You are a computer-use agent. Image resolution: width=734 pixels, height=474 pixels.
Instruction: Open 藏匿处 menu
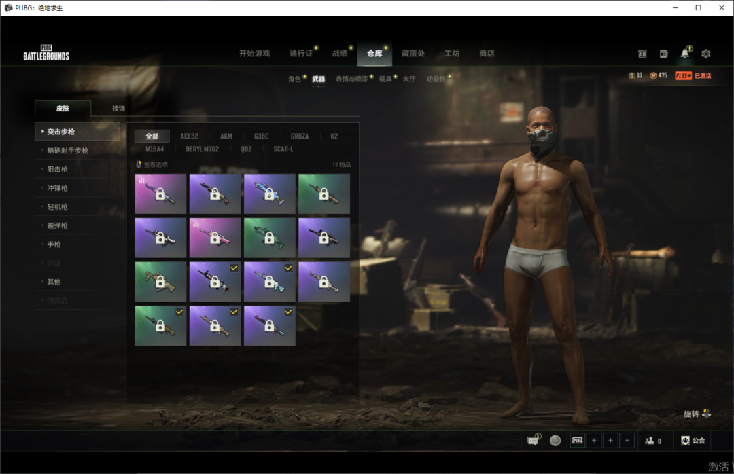pyautogui.click(x=413, y=54)
